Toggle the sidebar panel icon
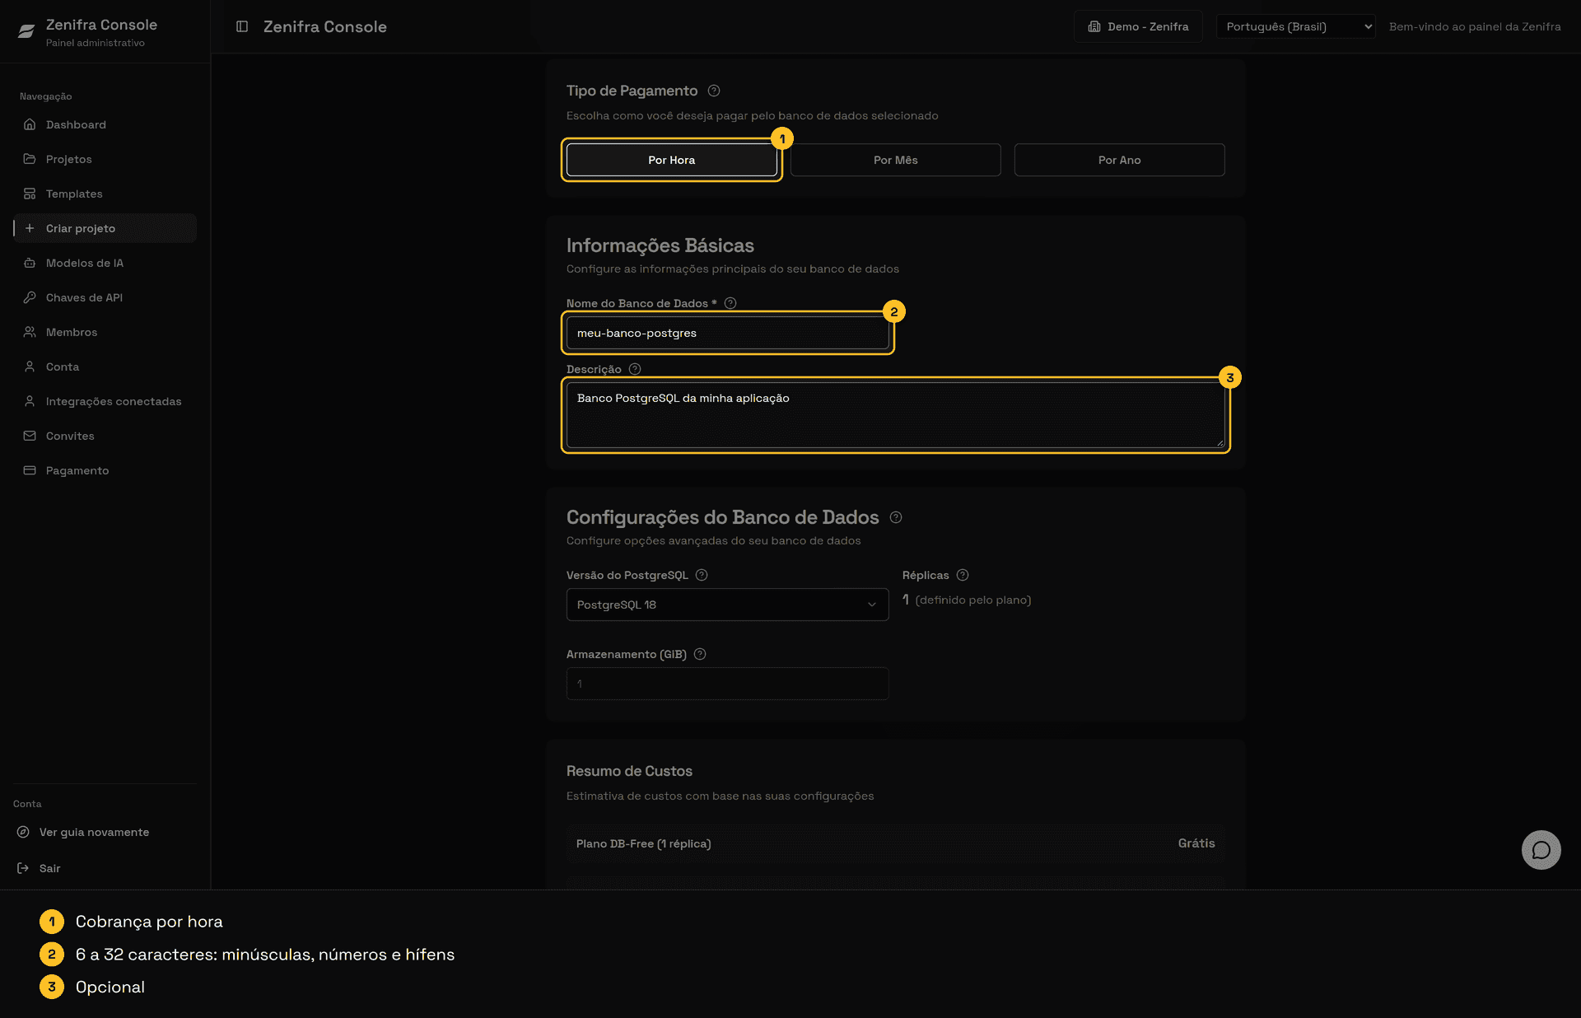 click(242, 26)
